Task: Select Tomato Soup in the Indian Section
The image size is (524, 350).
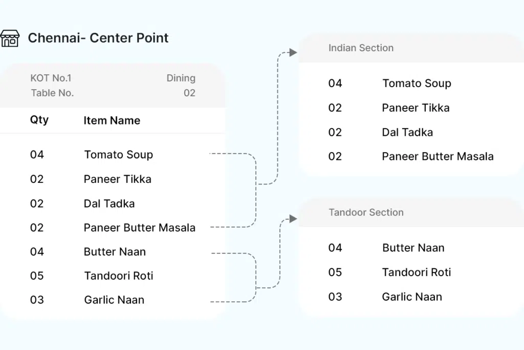Action: coord(417,84)
